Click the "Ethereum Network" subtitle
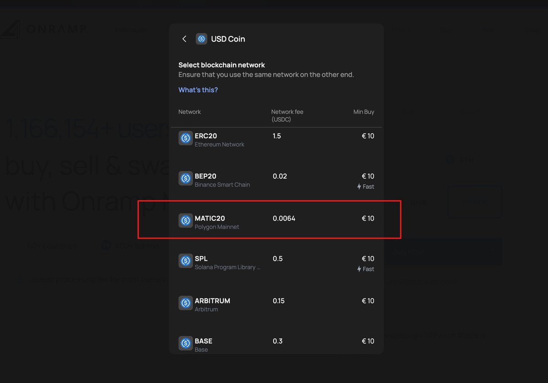 click(x=220, y=145)
